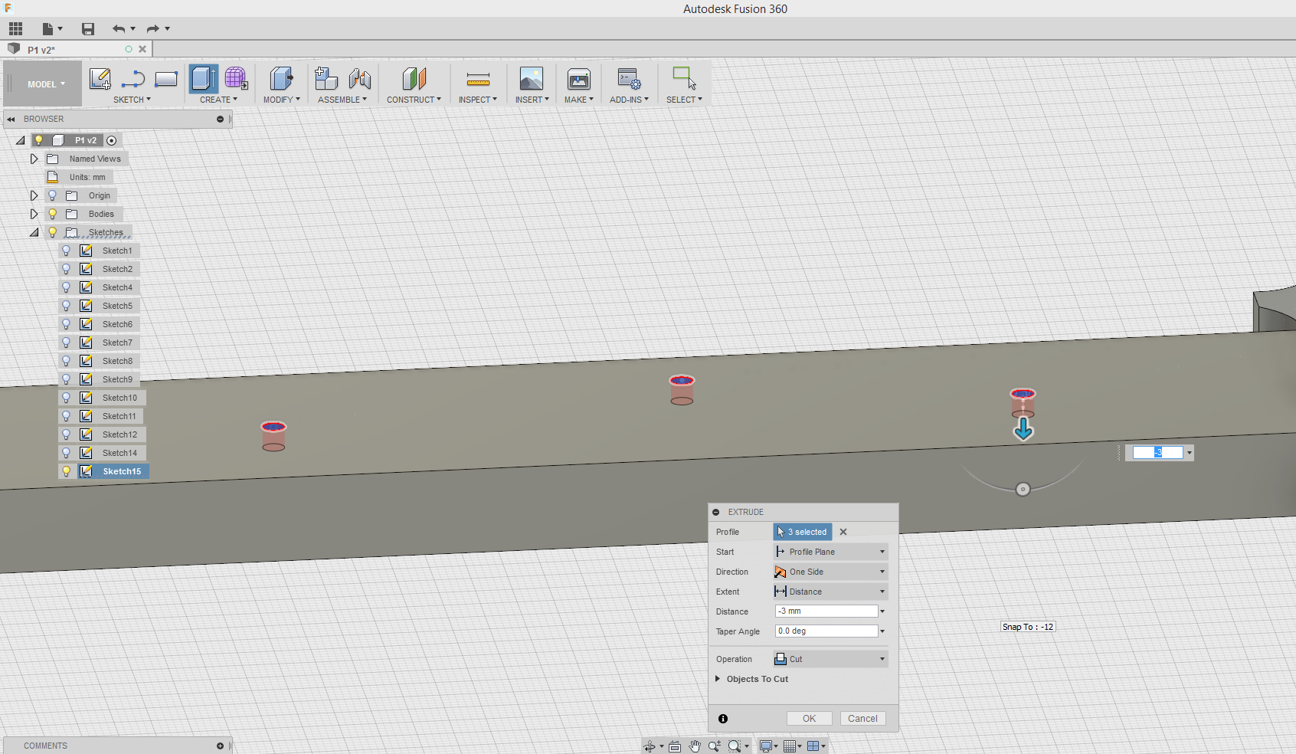The image size is (1296, 754).
Task: Hide Sketch15 using its light bulb
Action: pos(67,471)
